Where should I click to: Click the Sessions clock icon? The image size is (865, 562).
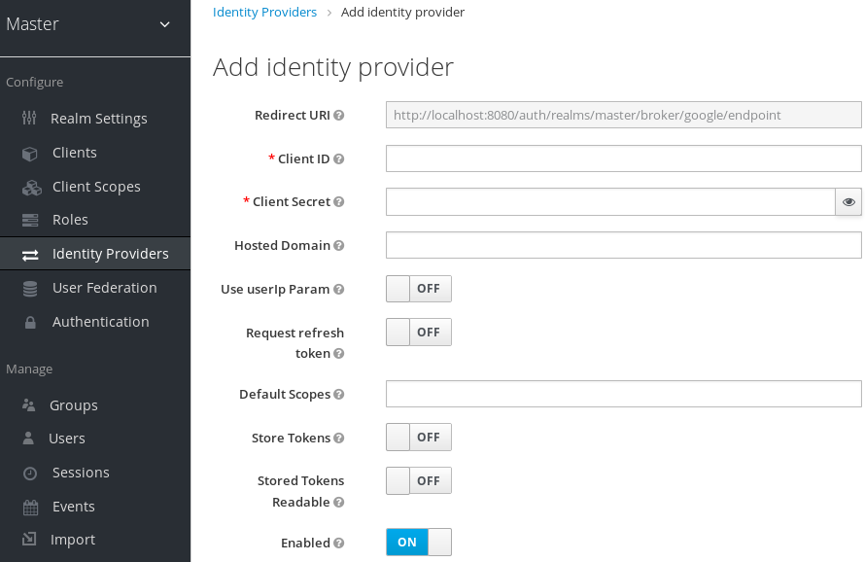pos(30,474)
